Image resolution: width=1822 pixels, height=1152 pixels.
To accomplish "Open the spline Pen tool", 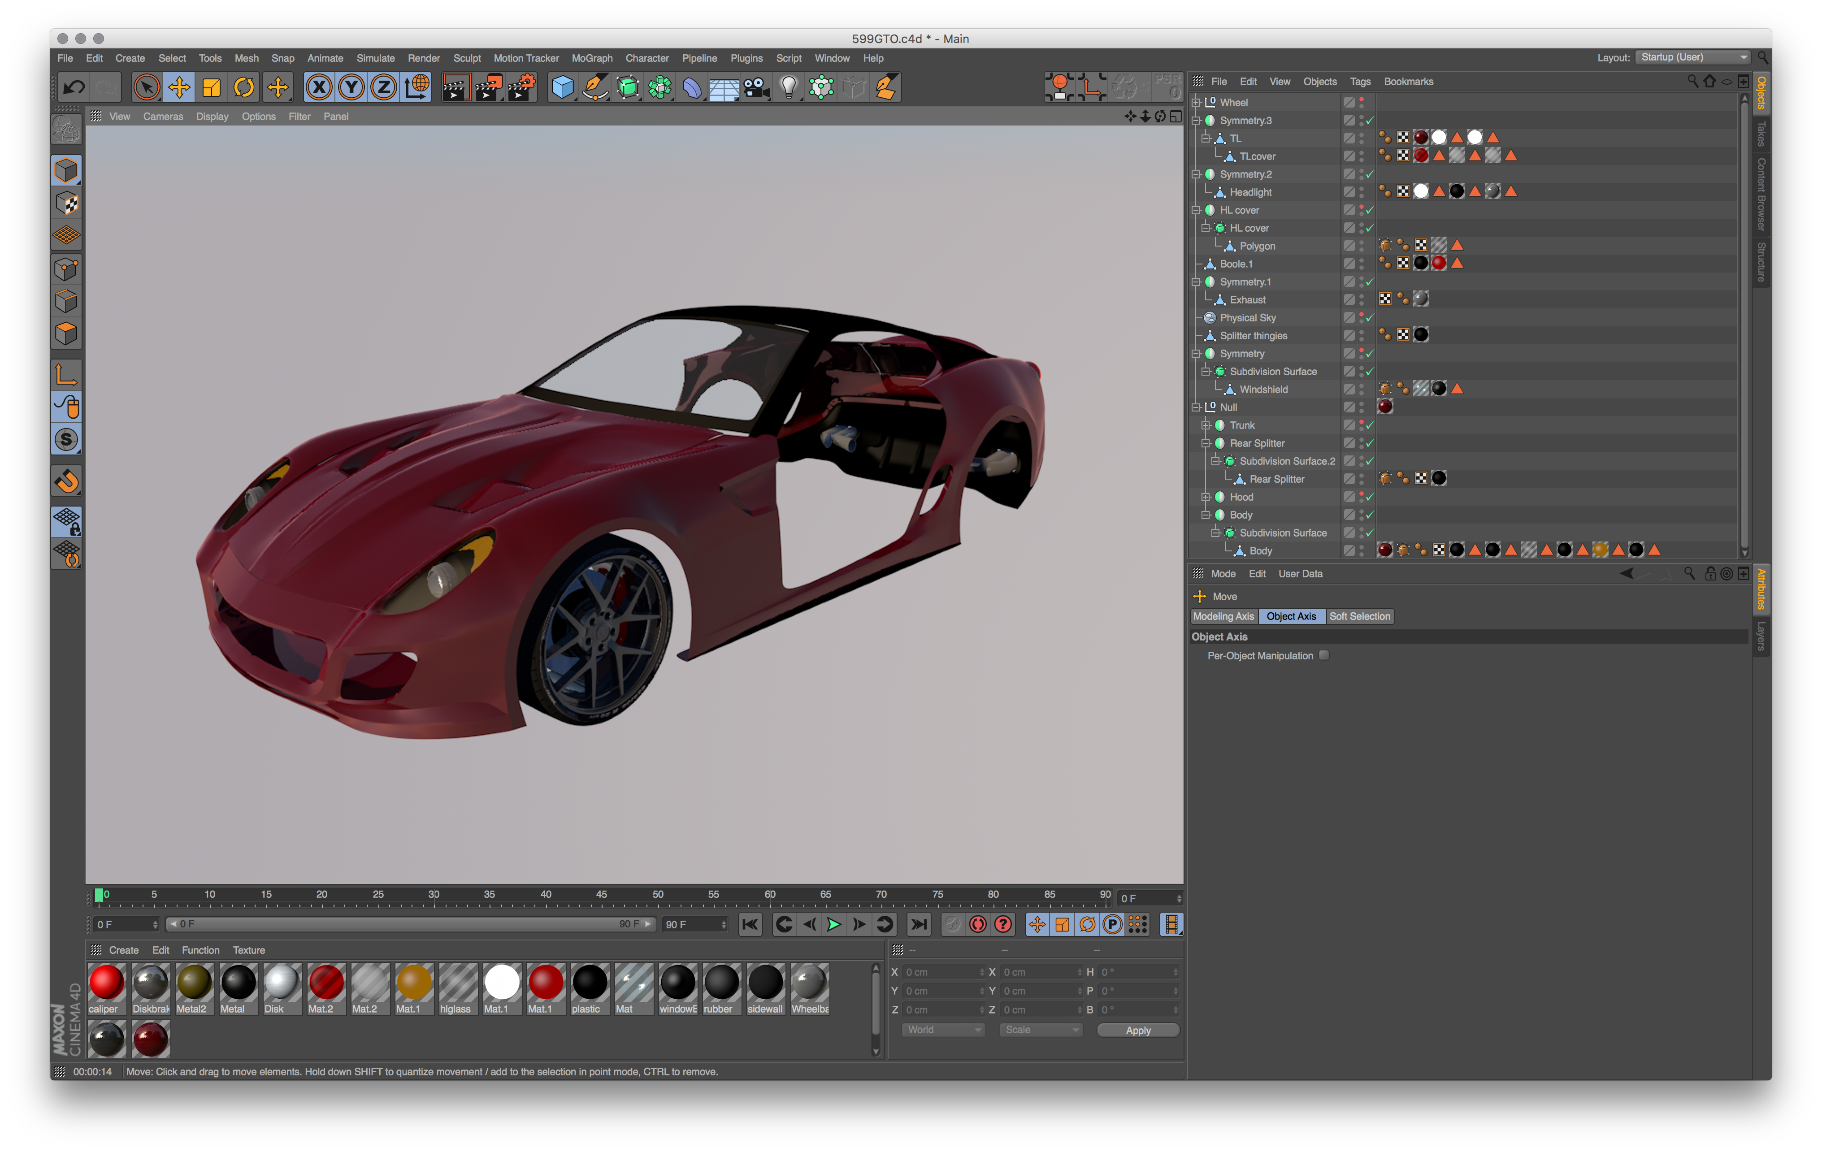I will click(595, 88).
